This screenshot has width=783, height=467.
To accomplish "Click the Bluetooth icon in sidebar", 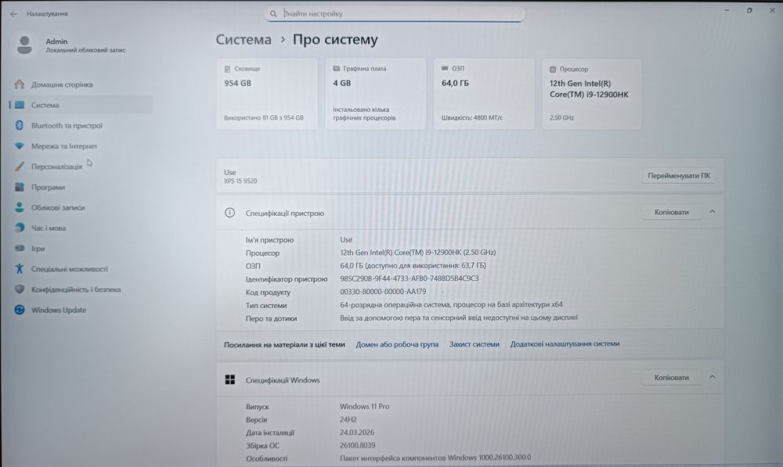I will [20, 125].
